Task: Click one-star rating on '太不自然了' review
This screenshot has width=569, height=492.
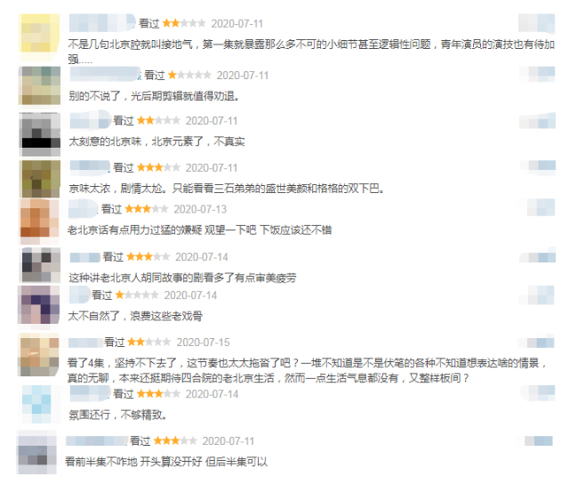Action: click(137, 294)
